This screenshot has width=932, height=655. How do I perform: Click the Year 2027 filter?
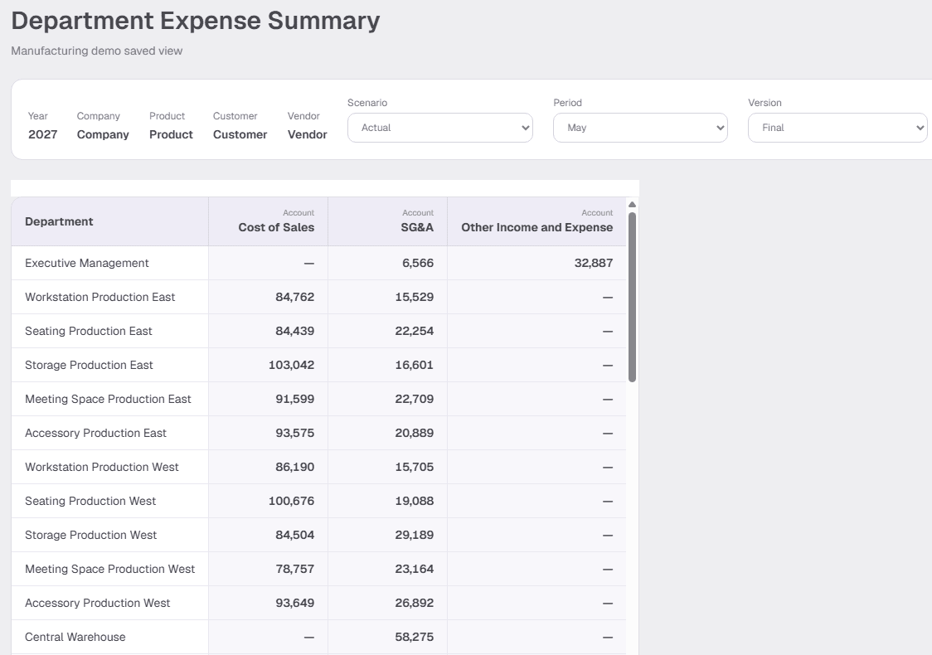[43, 134]
